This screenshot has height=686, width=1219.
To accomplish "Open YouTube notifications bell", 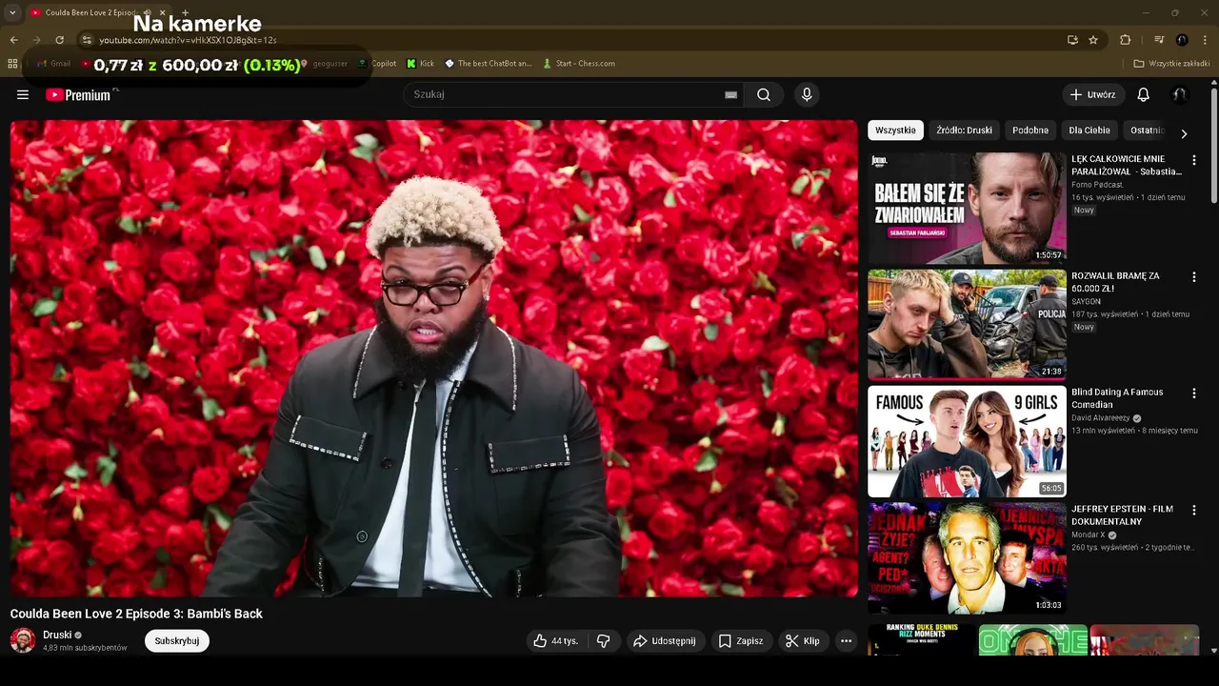I will click(1144, 94).
